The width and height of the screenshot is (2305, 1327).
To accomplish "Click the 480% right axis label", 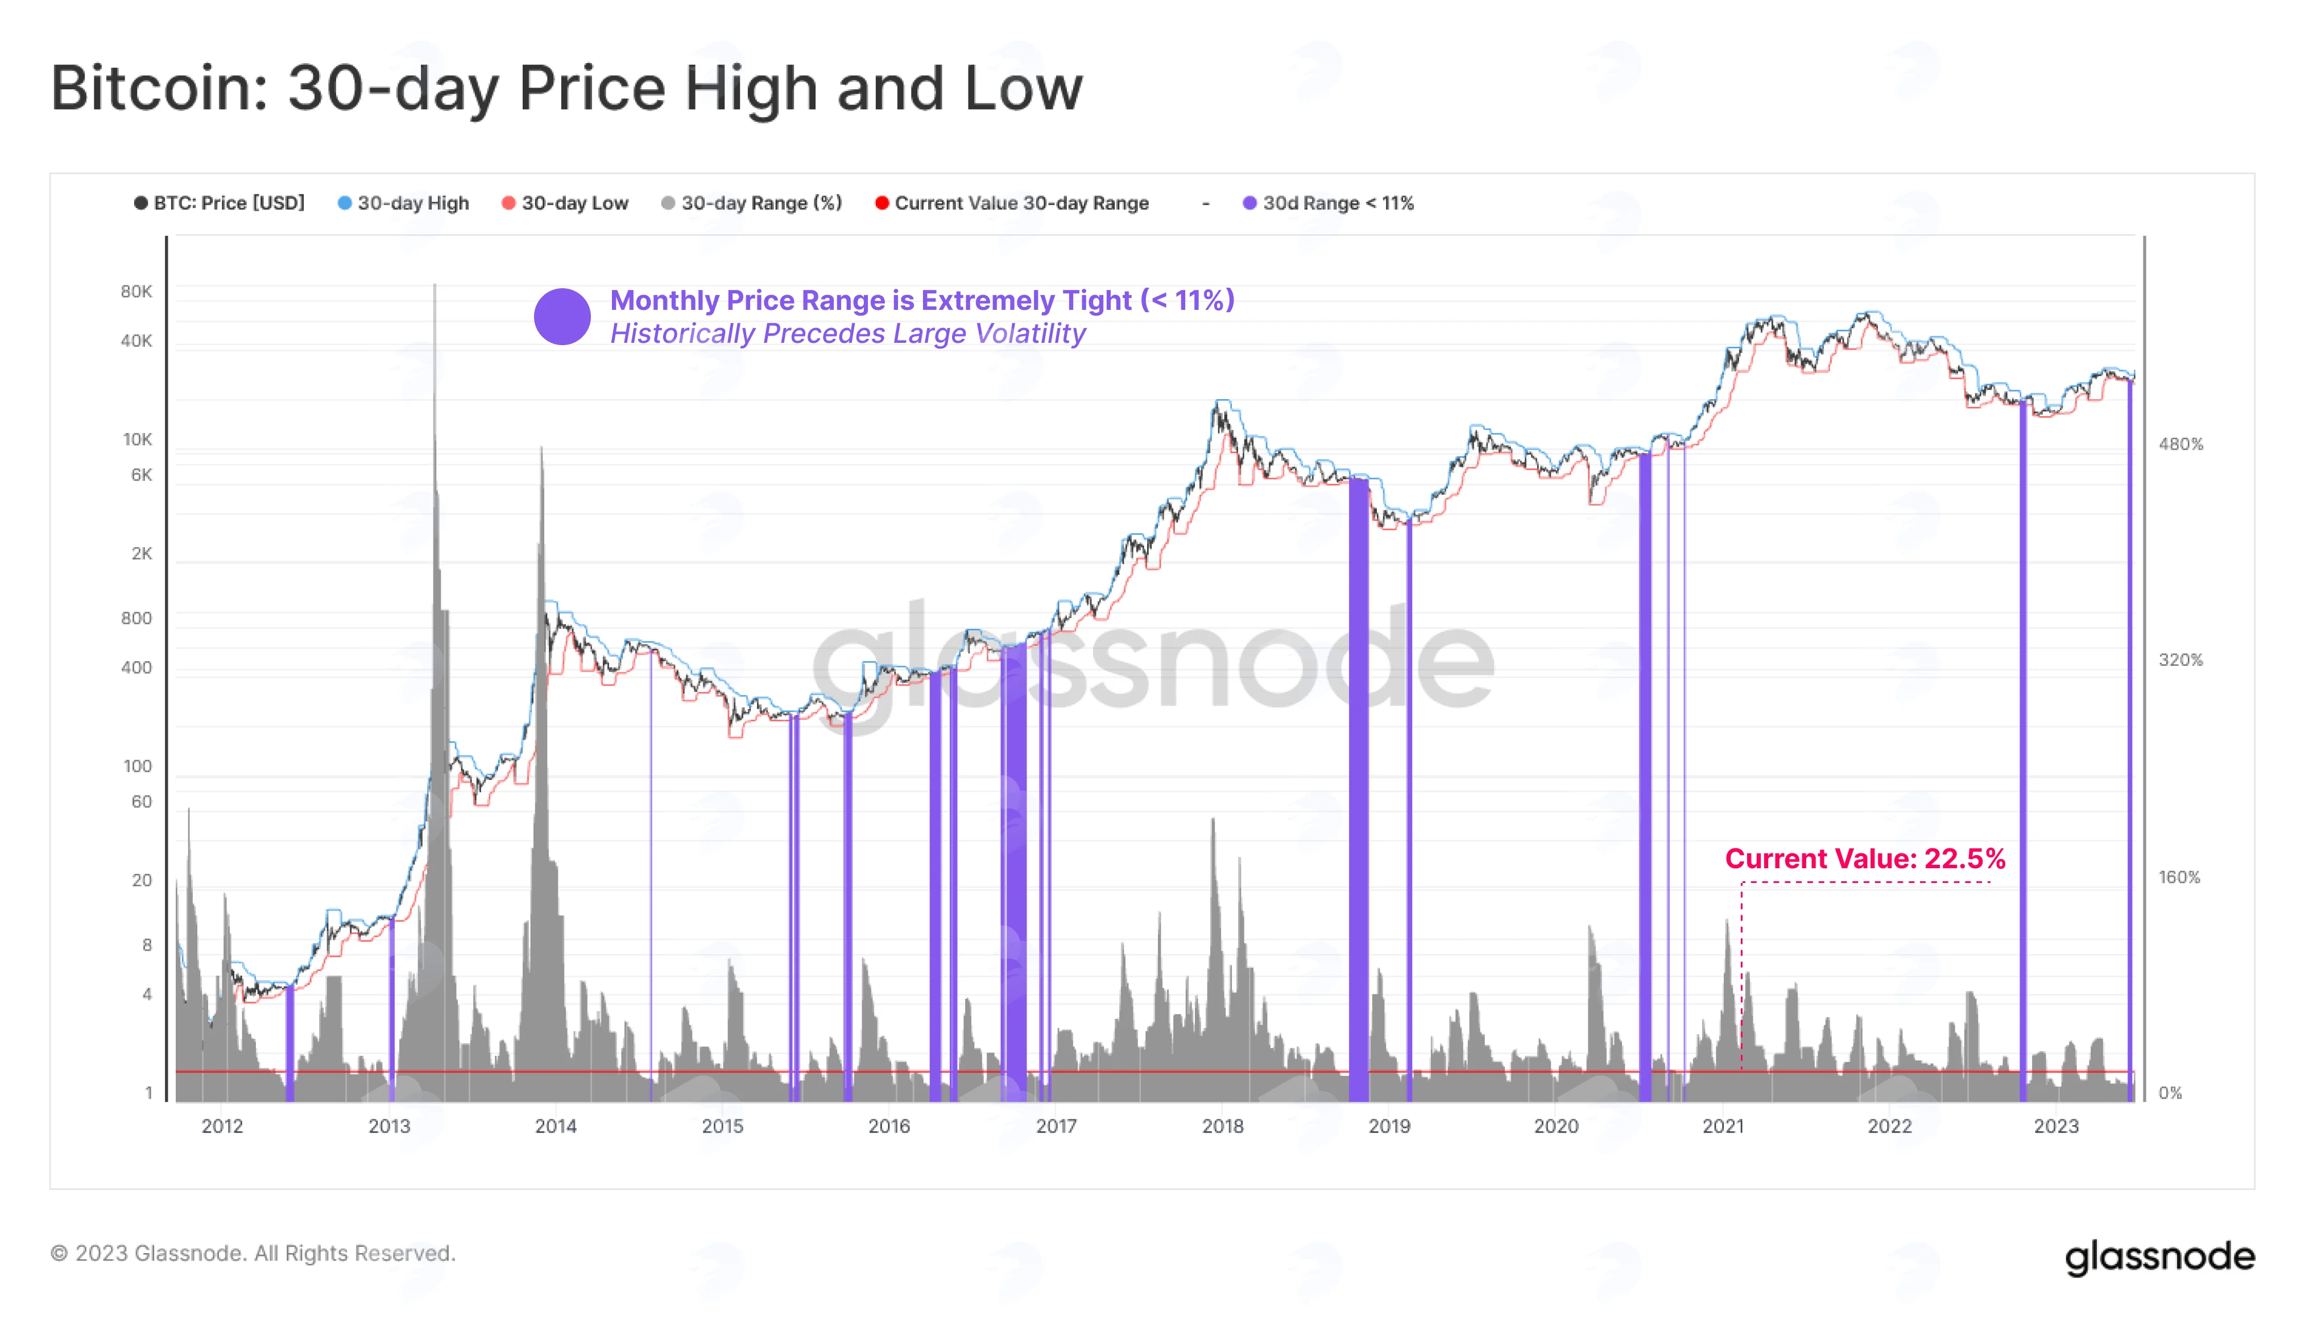I will coord(2180,444).
